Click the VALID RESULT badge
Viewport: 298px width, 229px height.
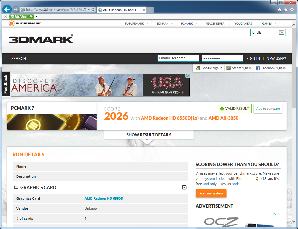pyautogui.click(x=234, y=109)
